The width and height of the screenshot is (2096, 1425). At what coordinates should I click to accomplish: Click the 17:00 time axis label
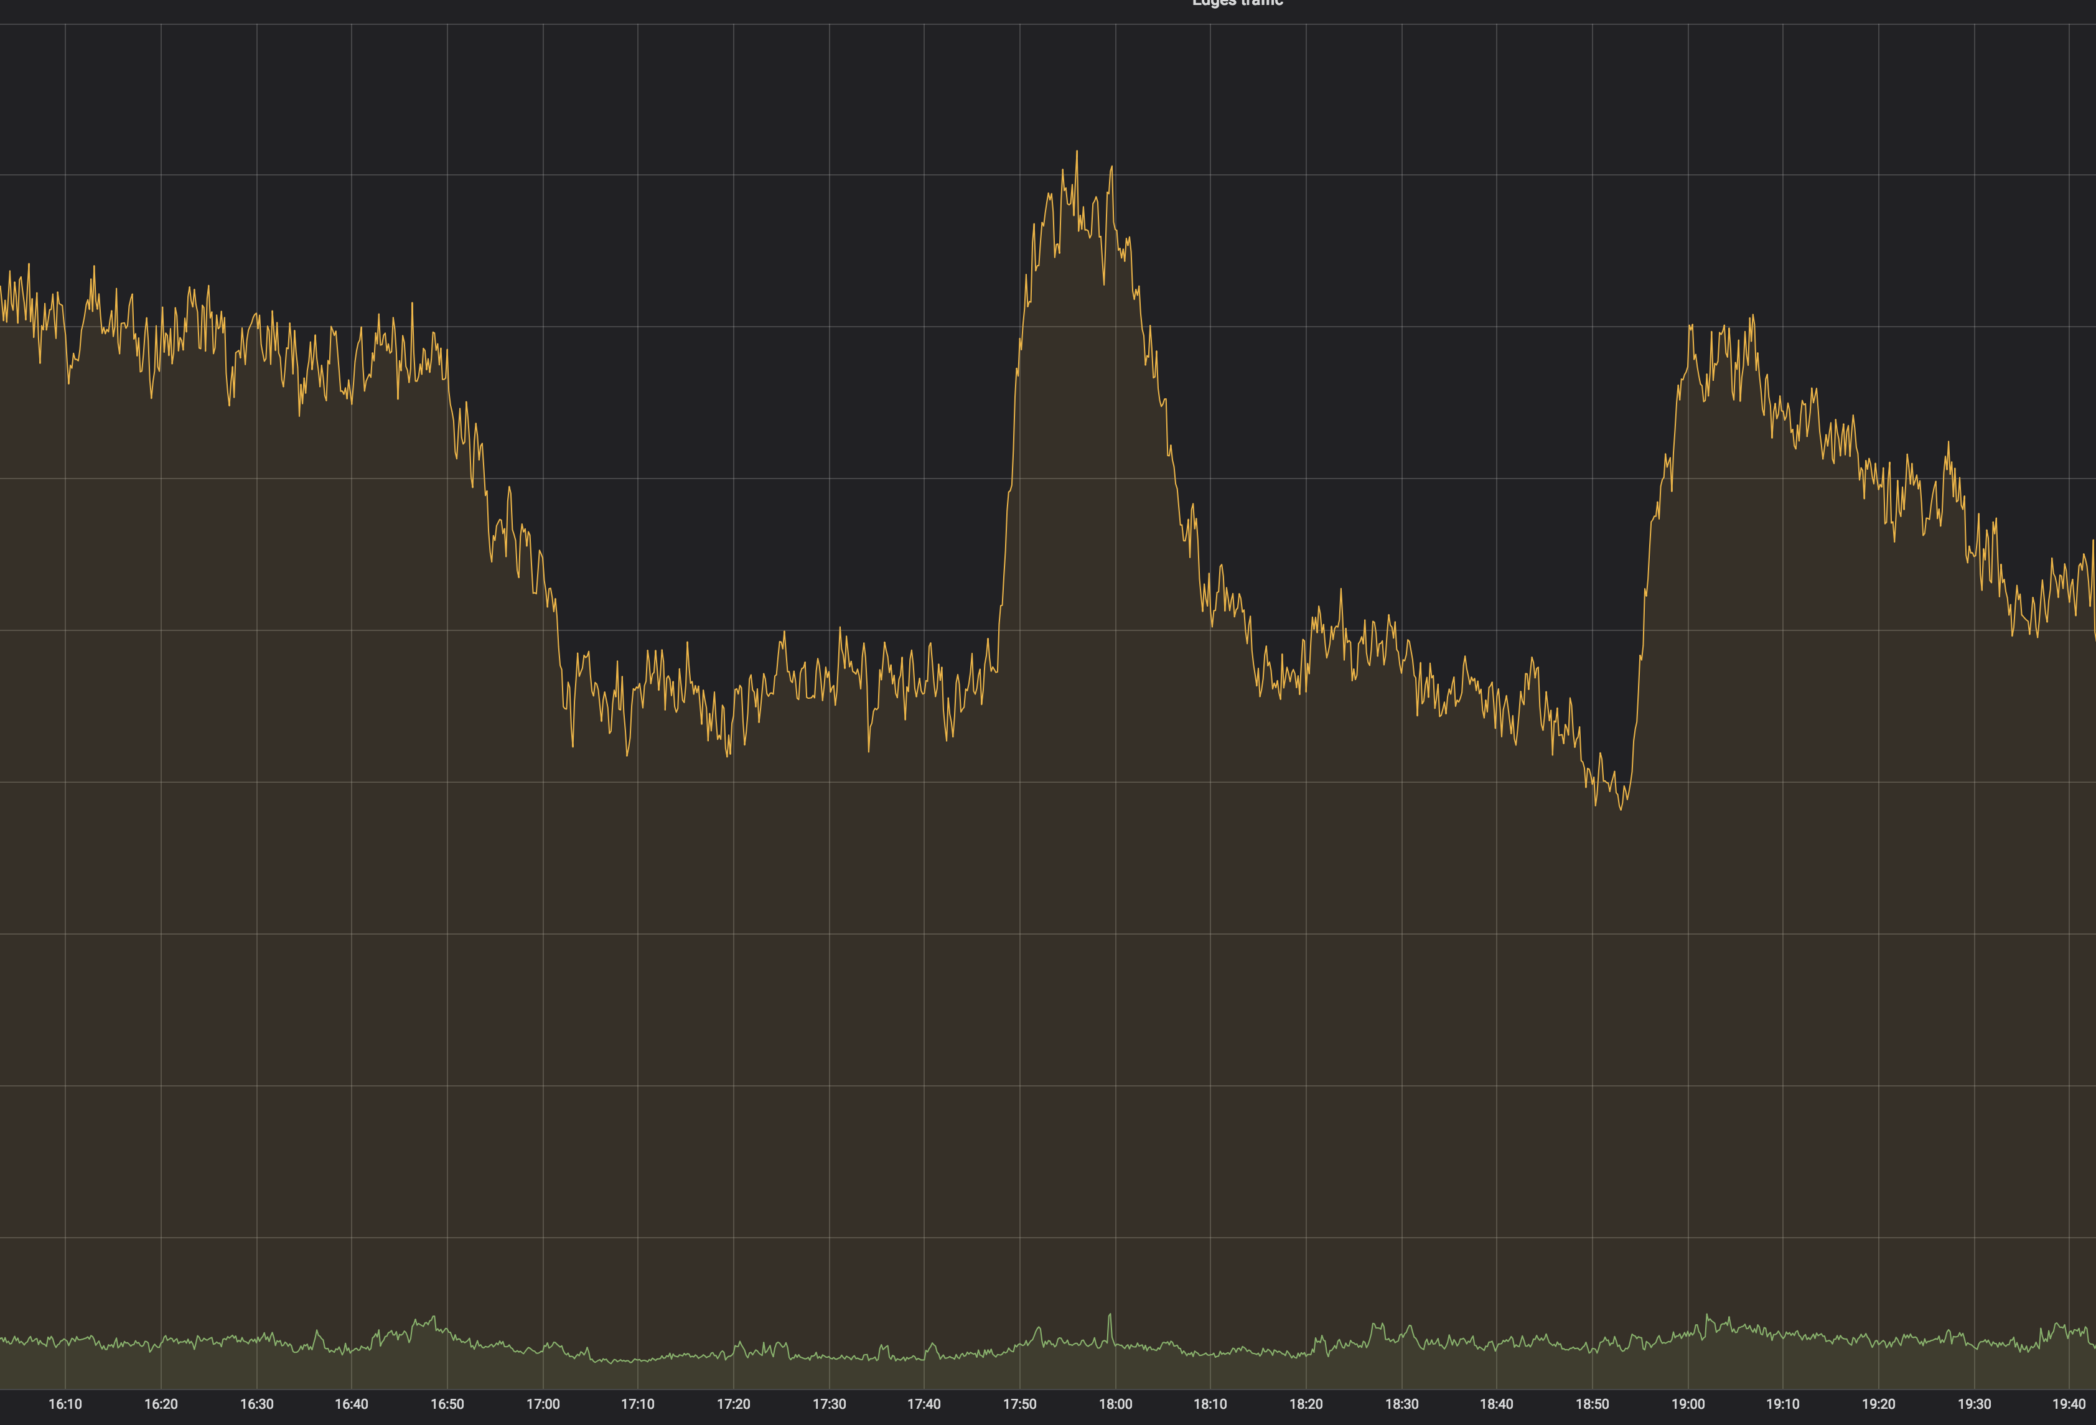[543, 1403]
